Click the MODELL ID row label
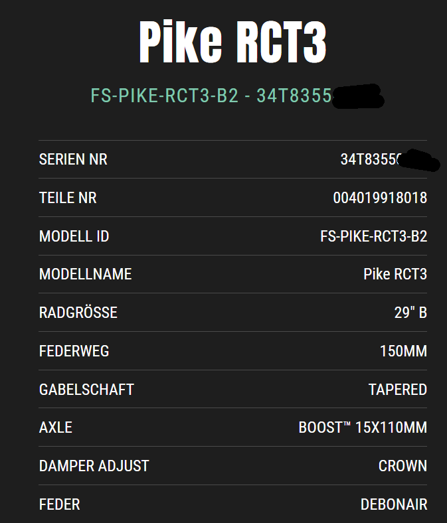447x523 pixels. click(x=74, y=236)
